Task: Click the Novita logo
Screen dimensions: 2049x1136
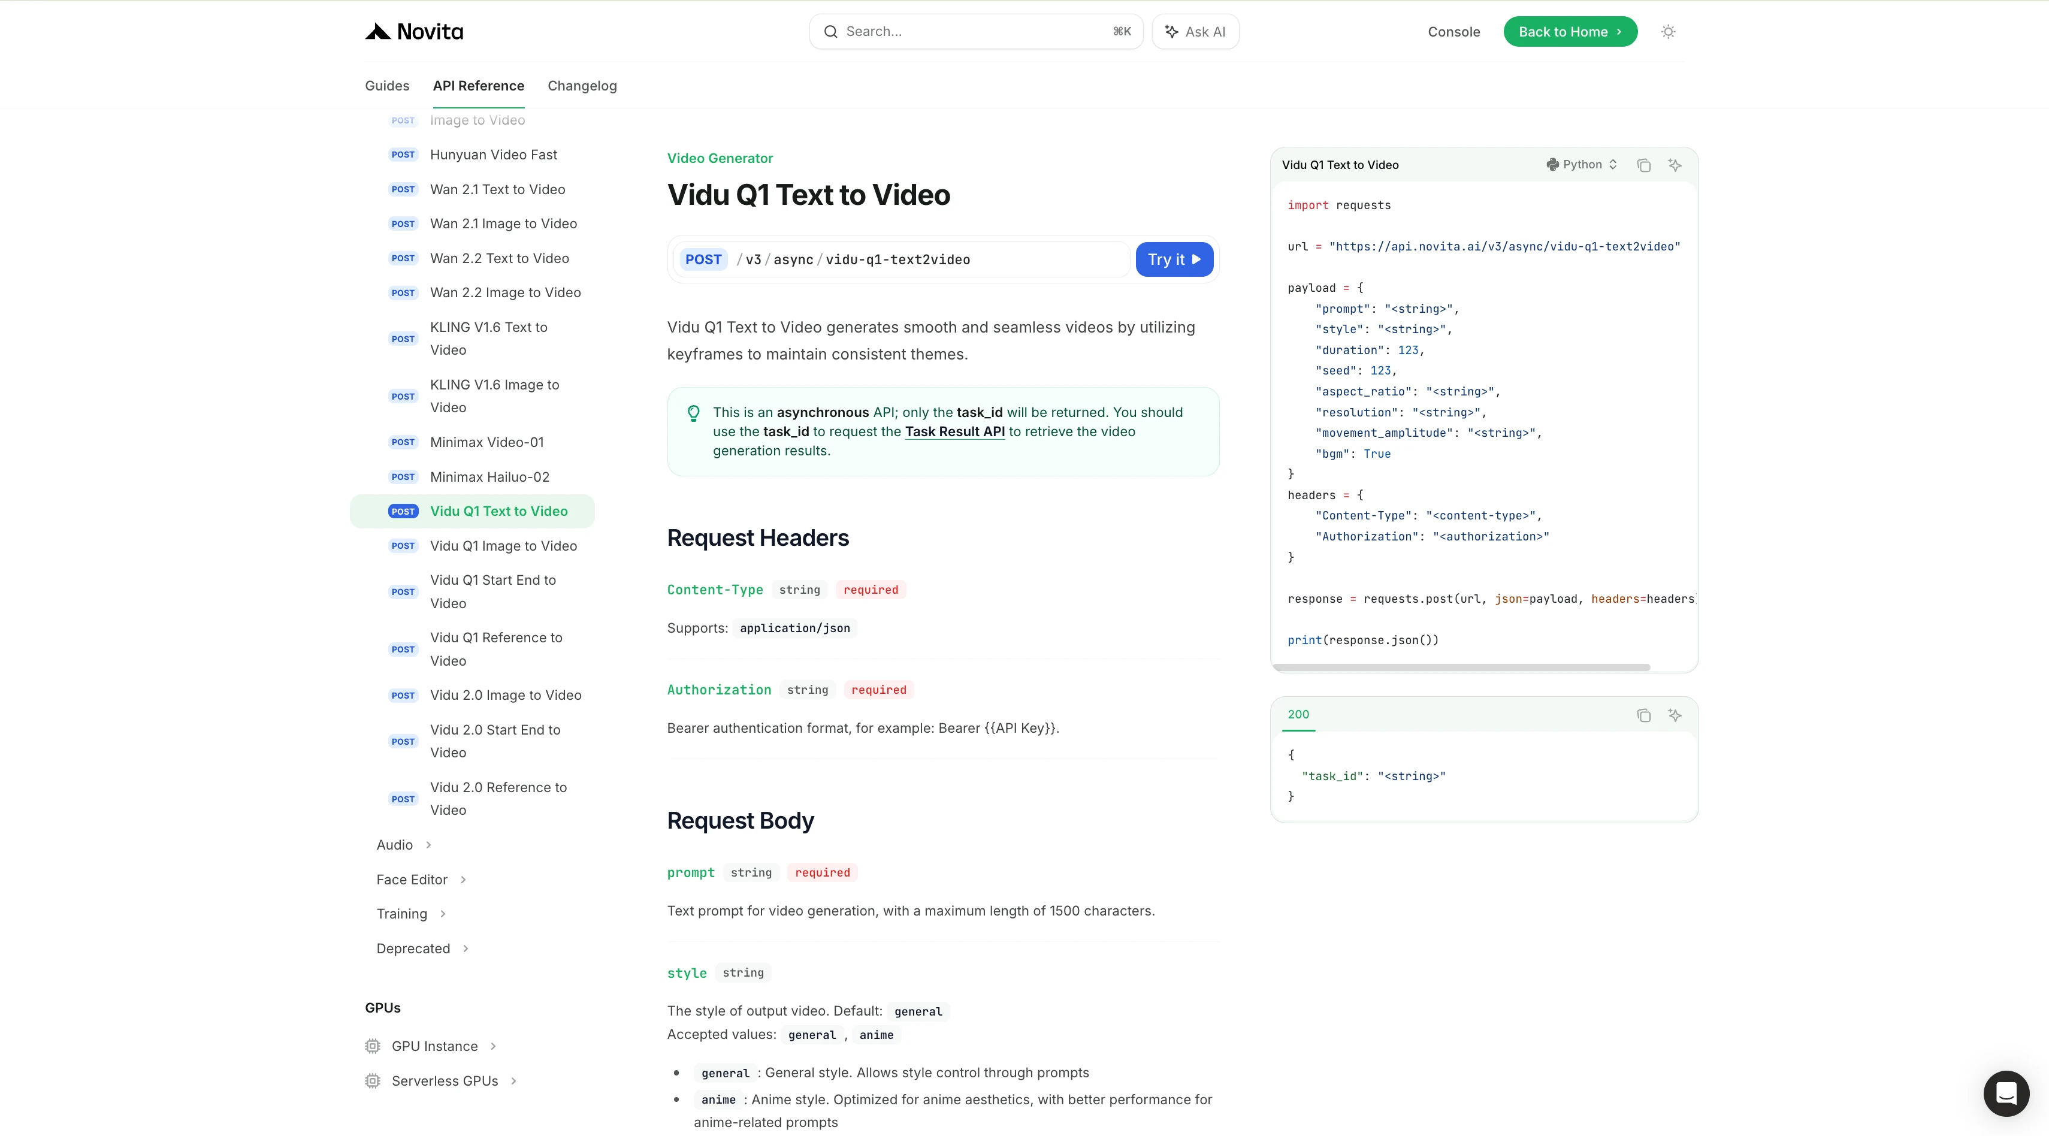Action: (413, 32)
